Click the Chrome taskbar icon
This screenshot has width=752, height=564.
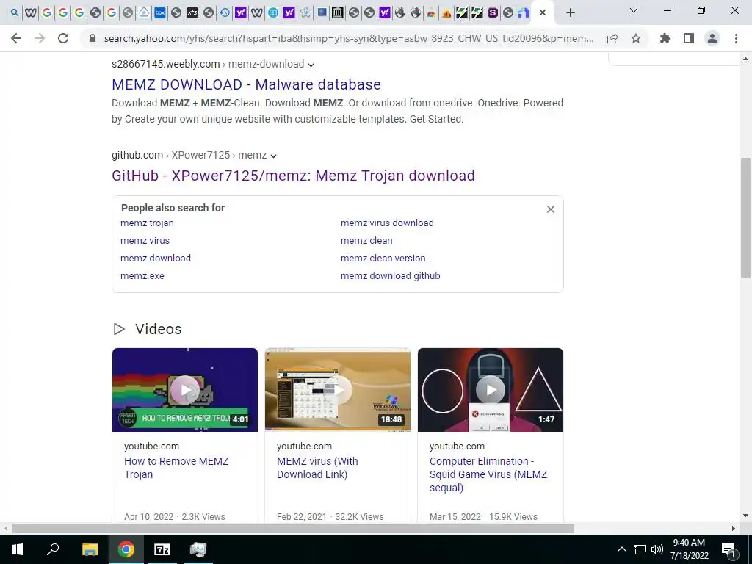click(x=126, y=549)
